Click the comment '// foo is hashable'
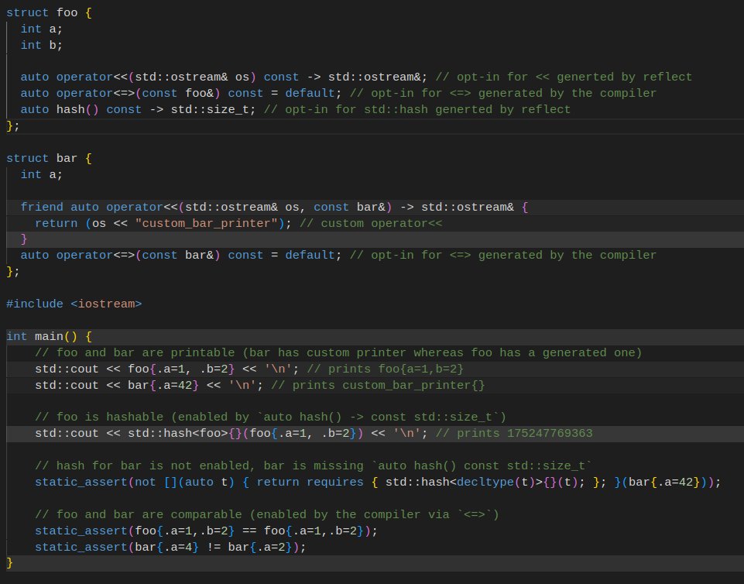The height and width of the screenshot is (584, 744). tap(99, 417)
